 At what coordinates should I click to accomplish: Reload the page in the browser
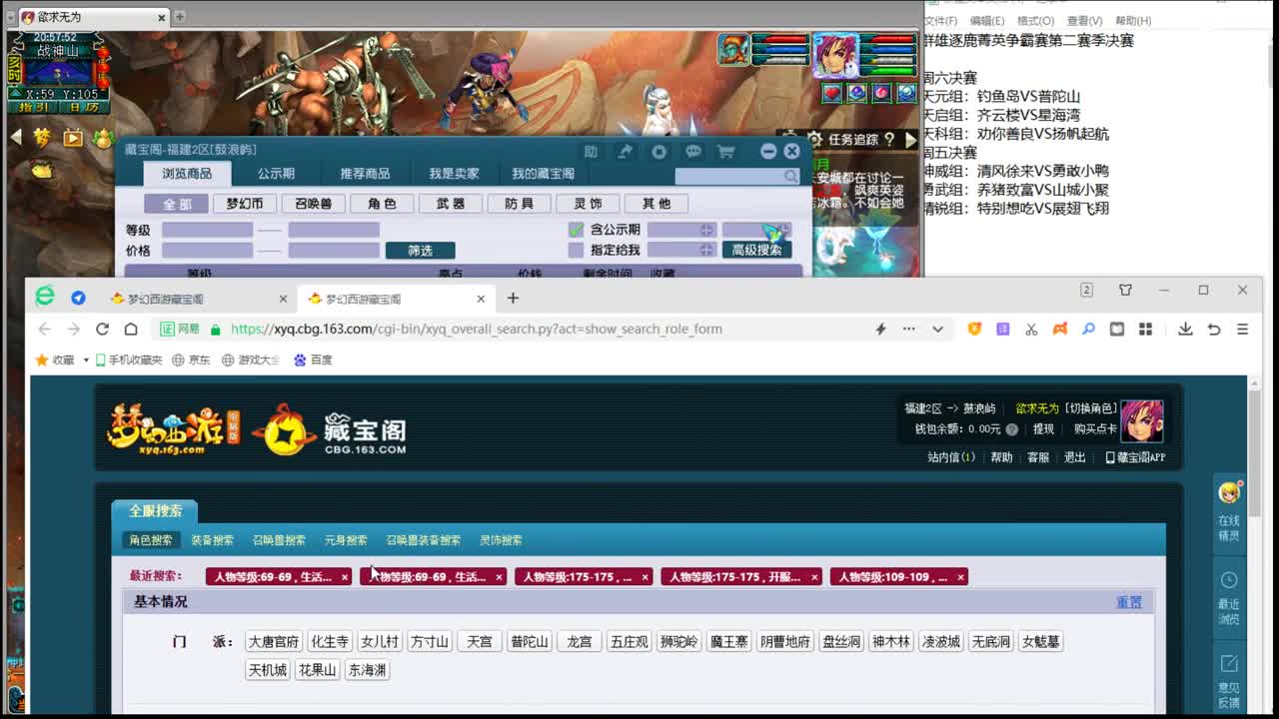[x=102, y=329]
